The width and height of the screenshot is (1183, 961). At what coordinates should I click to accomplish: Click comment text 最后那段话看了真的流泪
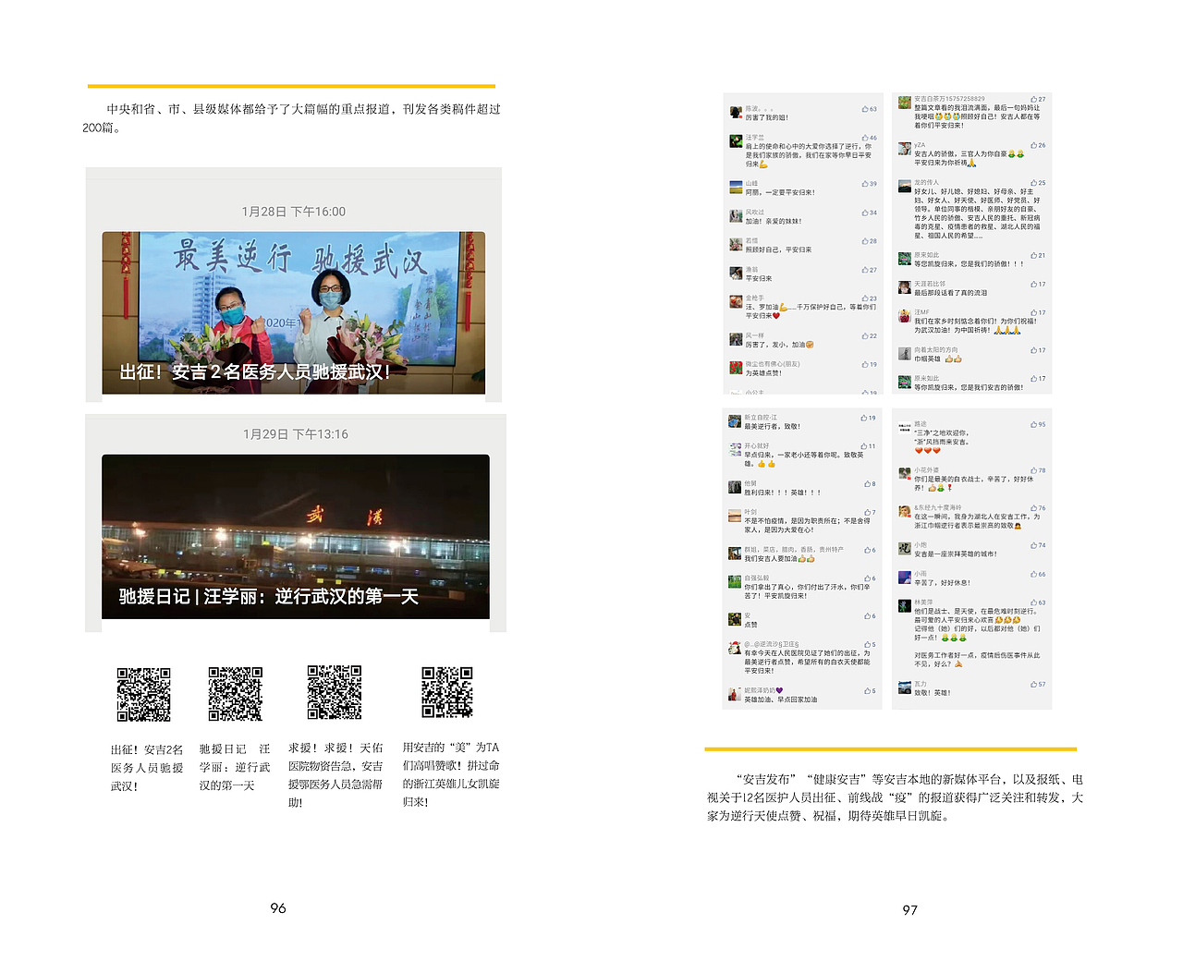[951, 293]
